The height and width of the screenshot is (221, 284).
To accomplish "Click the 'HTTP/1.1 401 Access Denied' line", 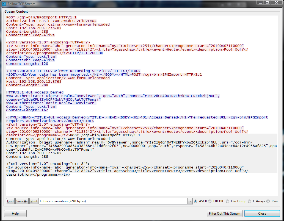I will pos(35,92).
